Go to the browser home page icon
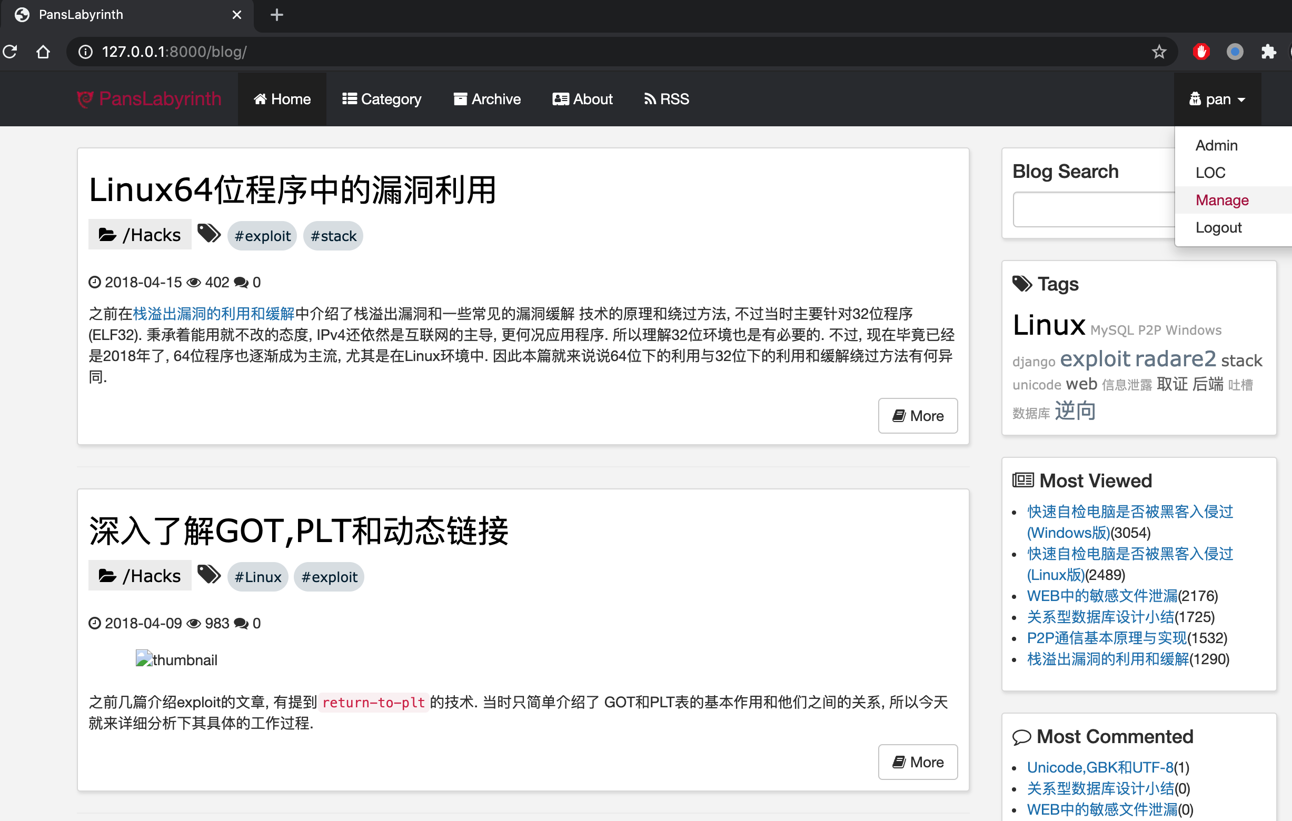The image size is (1292, 821). click(43, 52)
